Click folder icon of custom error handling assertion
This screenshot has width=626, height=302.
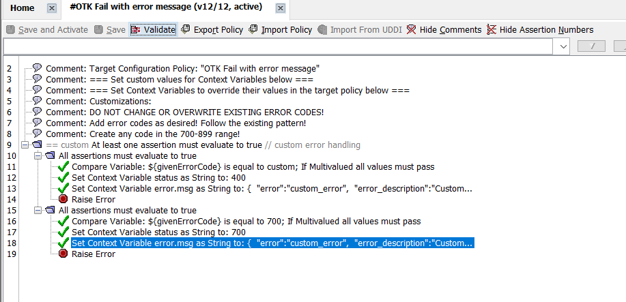(37, 145)
